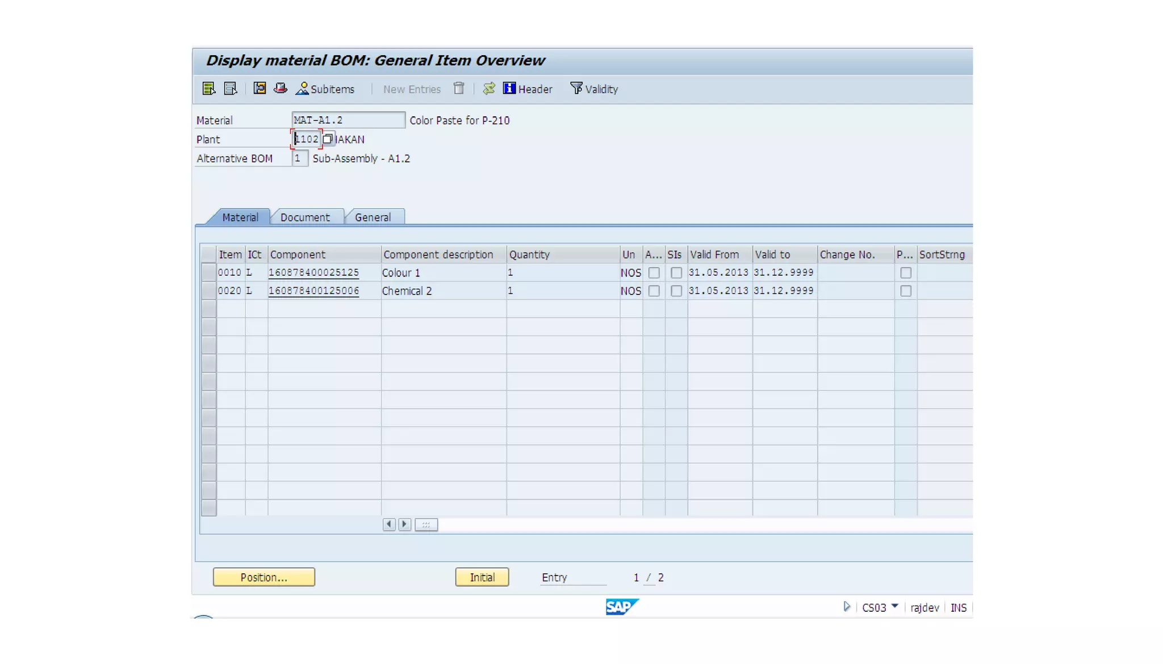The image size is (1163, 664).
Task: Click the greyed New Entries button
Action: point(412,89)
